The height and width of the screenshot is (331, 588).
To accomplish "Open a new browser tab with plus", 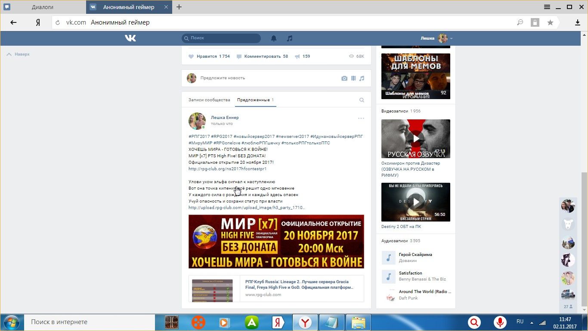I will [179, 7].
